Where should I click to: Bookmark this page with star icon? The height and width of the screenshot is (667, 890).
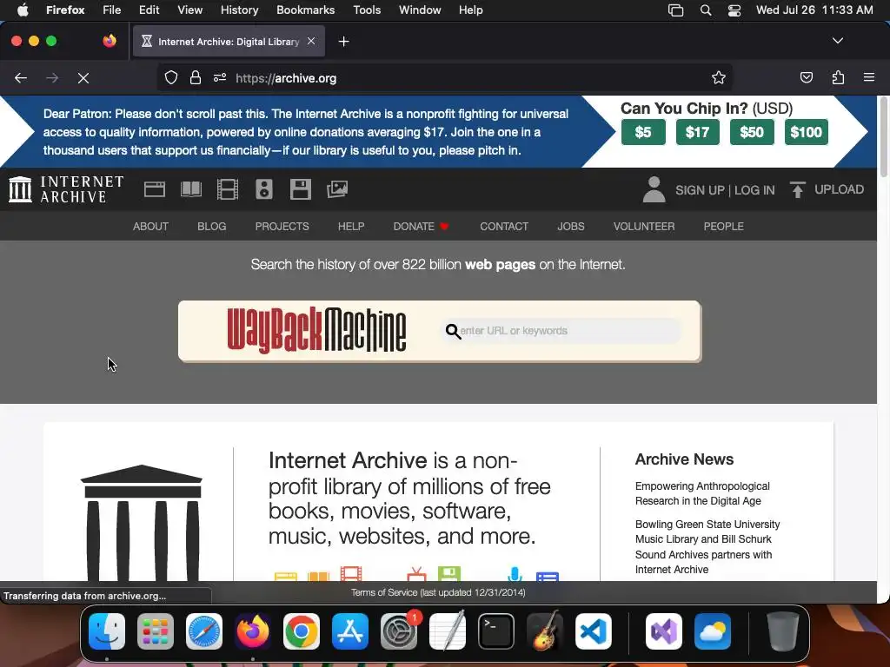[719, 77]
